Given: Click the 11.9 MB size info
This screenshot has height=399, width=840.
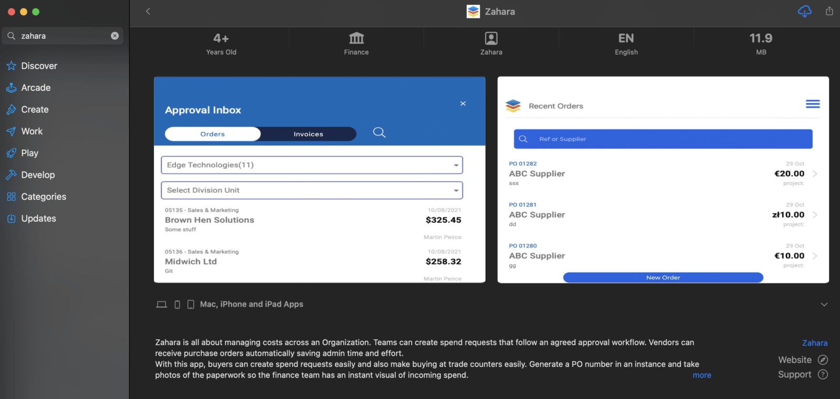Looking at the screenshot, I should coord(761,44).
